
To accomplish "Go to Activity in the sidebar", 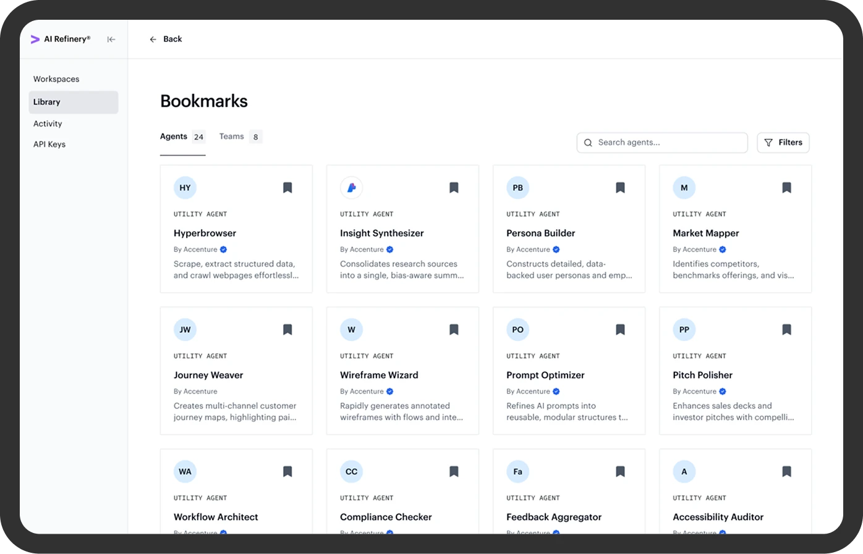I will coord(48,124).
